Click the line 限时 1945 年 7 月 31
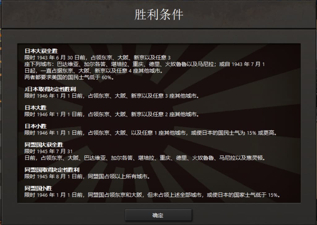 point(49,151)
